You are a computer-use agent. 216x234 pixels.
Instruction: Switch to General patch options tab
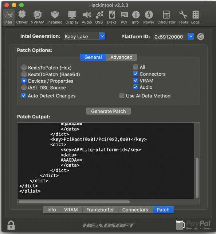click(x=93, y=57)
